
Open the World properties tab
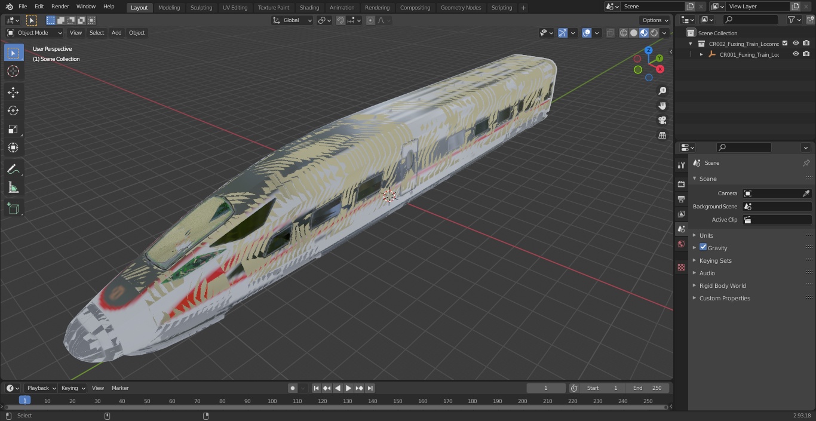pos(681,244)
